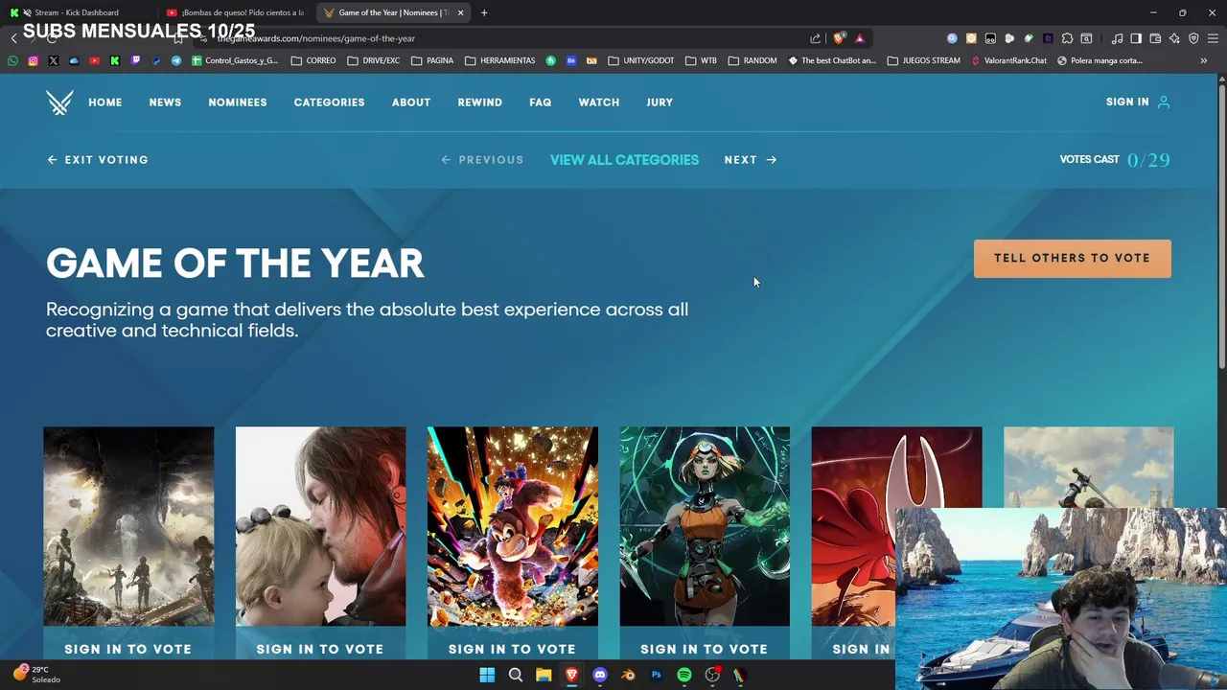Expand the hidden bookmarks overflow chevron
Image resolution: width=1227 pixels, height=690 pixels.
[1204, 60]
